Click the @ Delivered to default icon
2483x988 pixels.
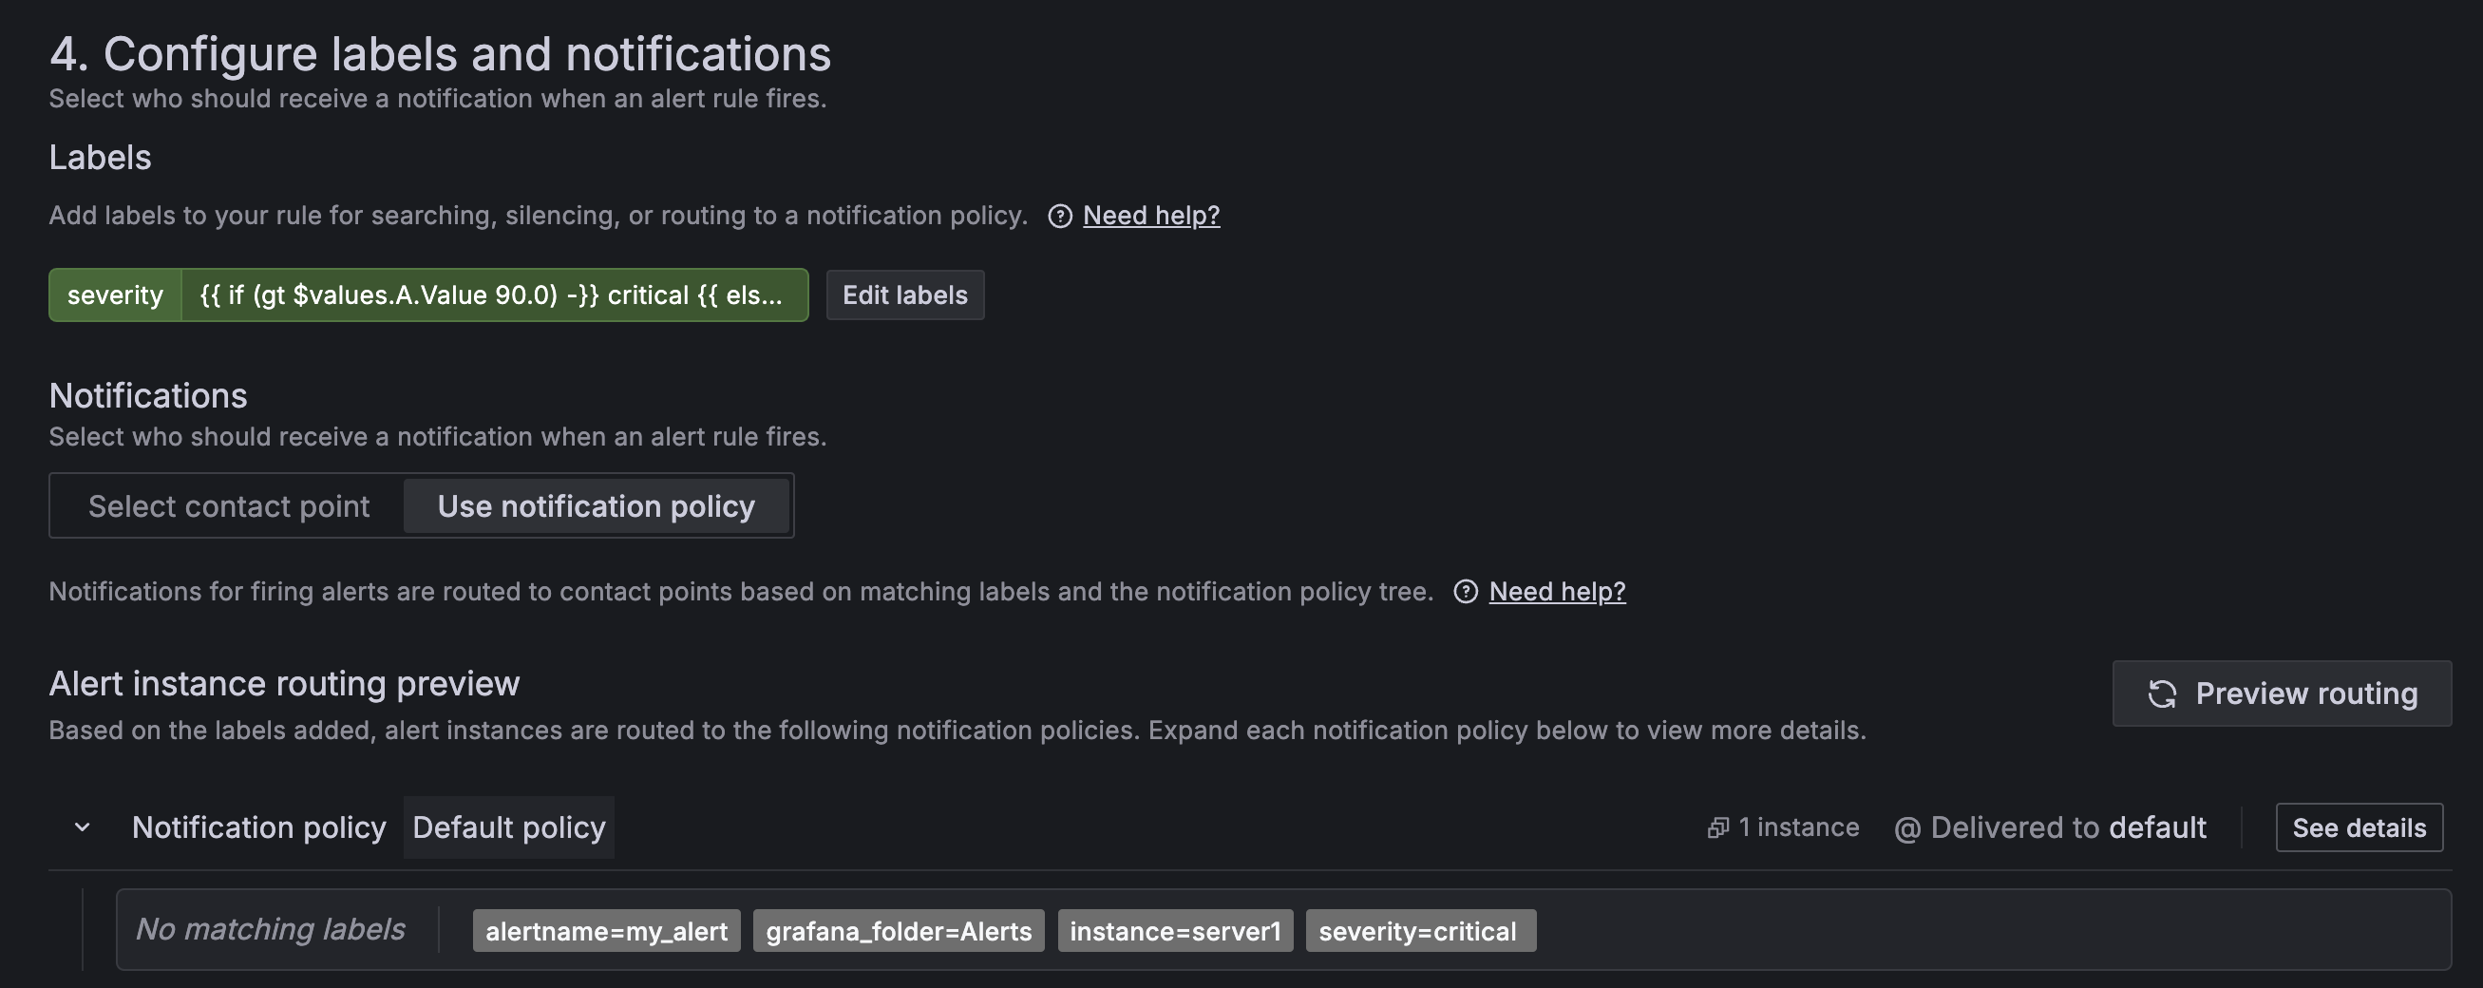click(x=1906, y=829)
